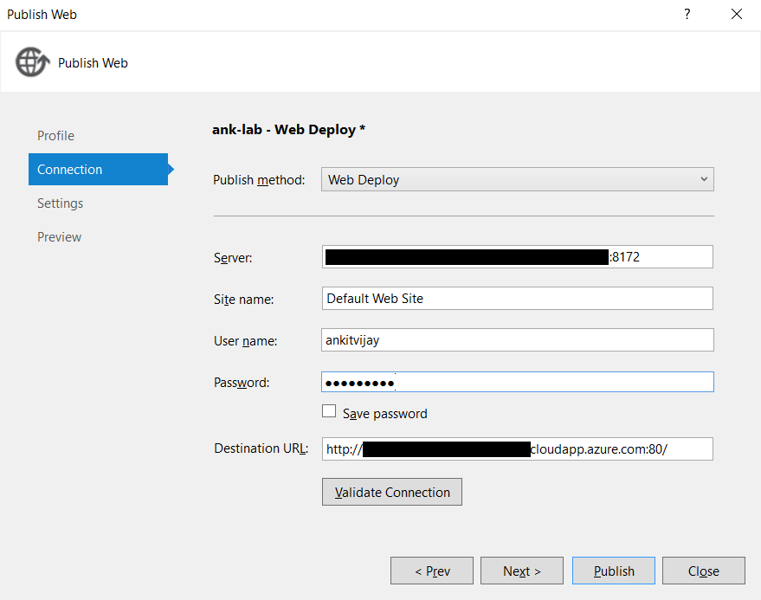Click the User name field
This screenshot has height=600, width=761.
point(518,339)
